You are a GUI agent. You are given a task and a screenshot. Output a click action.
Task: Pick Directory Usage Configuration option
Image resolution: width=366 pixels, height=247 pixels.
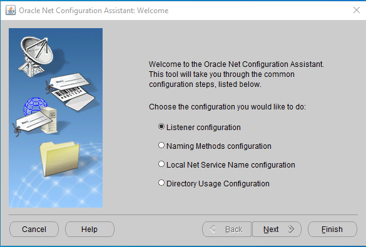(x=161, y=183)
